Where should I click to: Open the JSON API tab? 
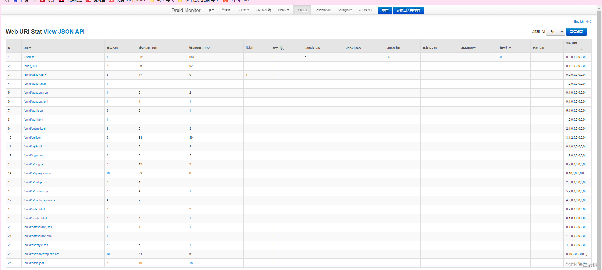coord(365,10)
